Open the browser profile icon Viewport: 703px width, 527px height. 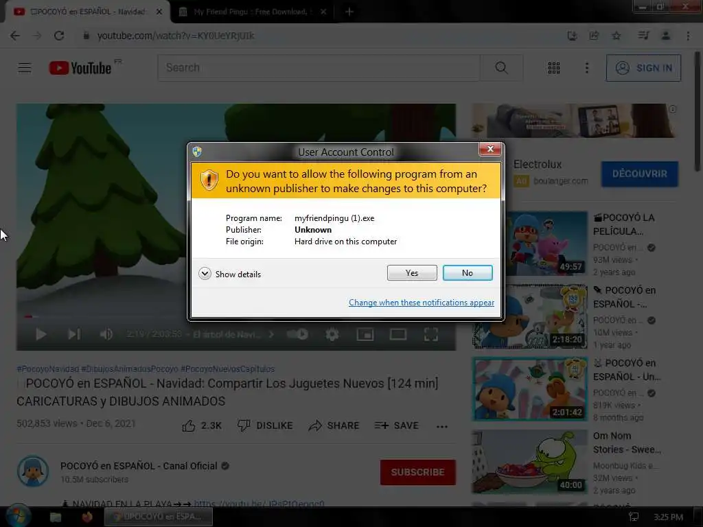pos(666,36)
